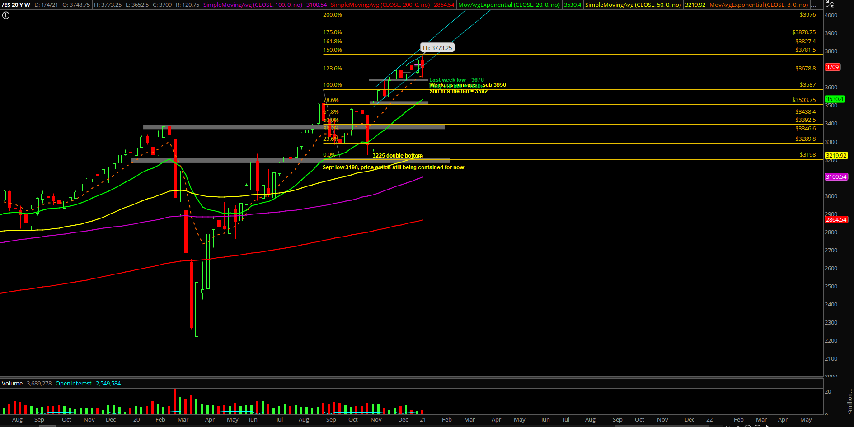Click the circled exclamation alert icon

click(x=6, y=15)
